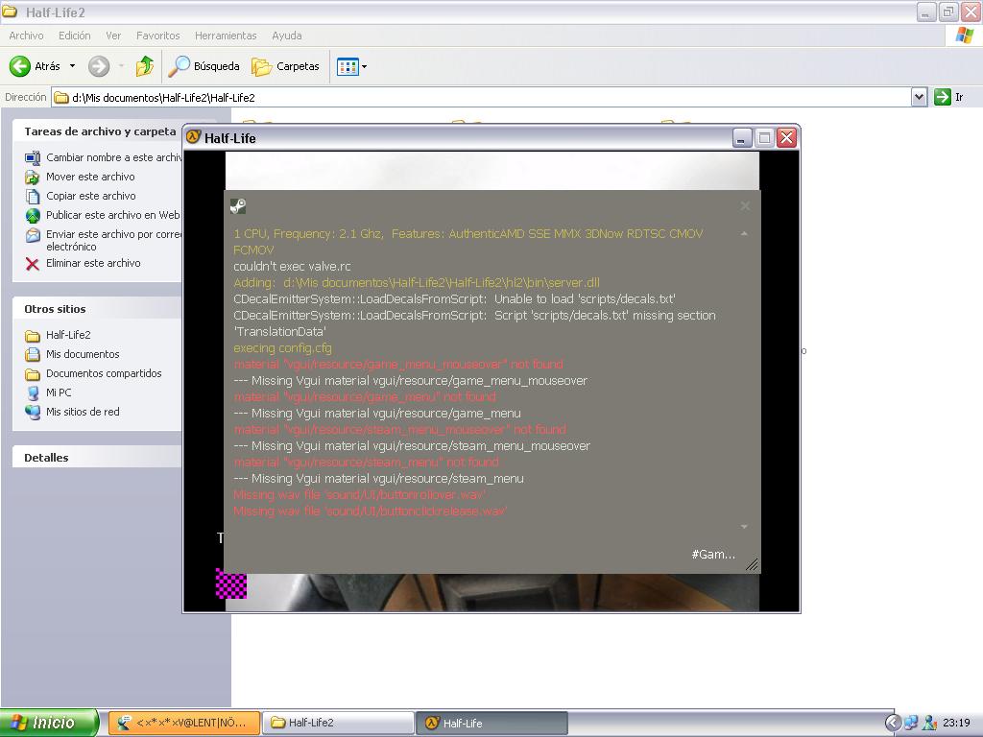Click Enviar este archivo por correo electrónico

coord(113,240)
